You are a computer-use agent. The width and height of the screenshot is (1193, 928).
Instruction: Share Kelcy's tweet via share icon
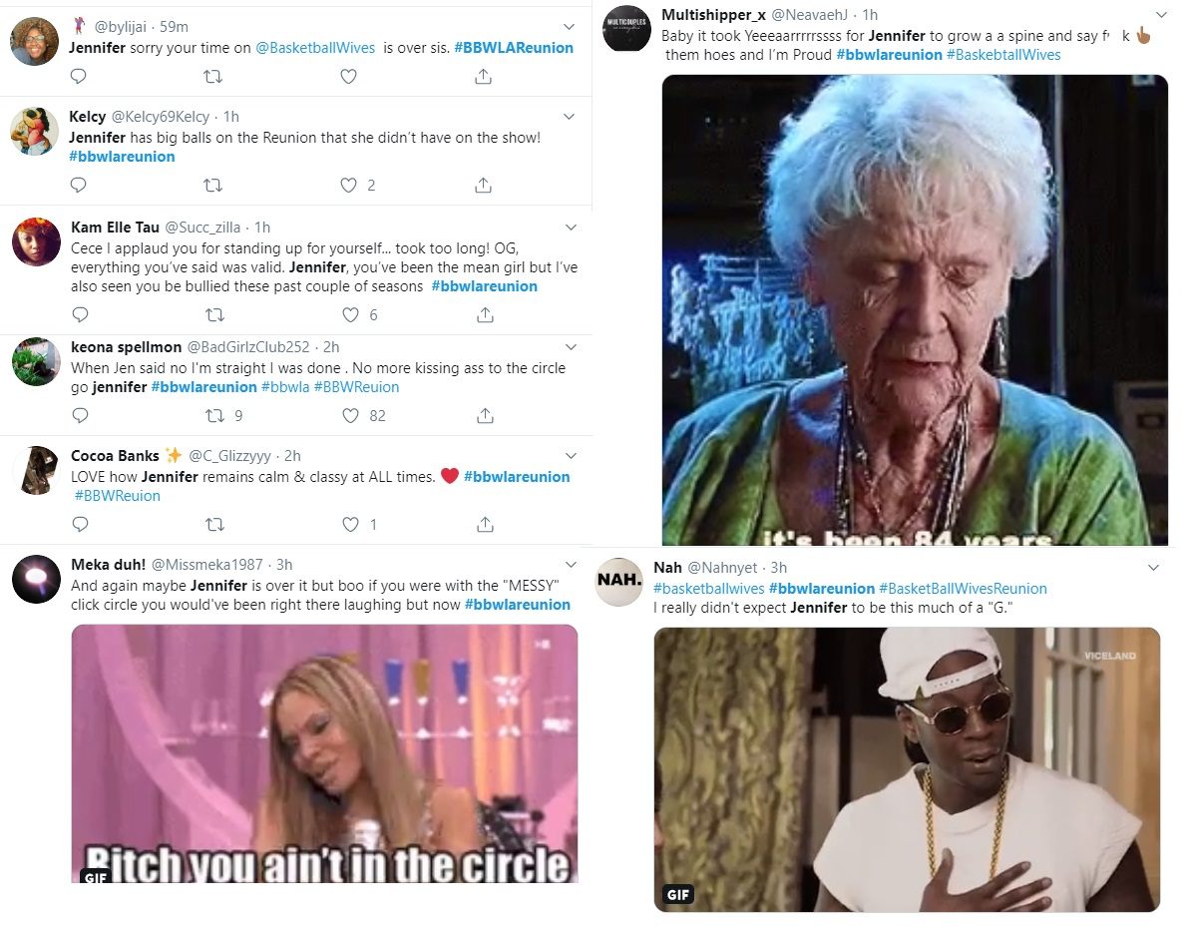pos(483,185)
